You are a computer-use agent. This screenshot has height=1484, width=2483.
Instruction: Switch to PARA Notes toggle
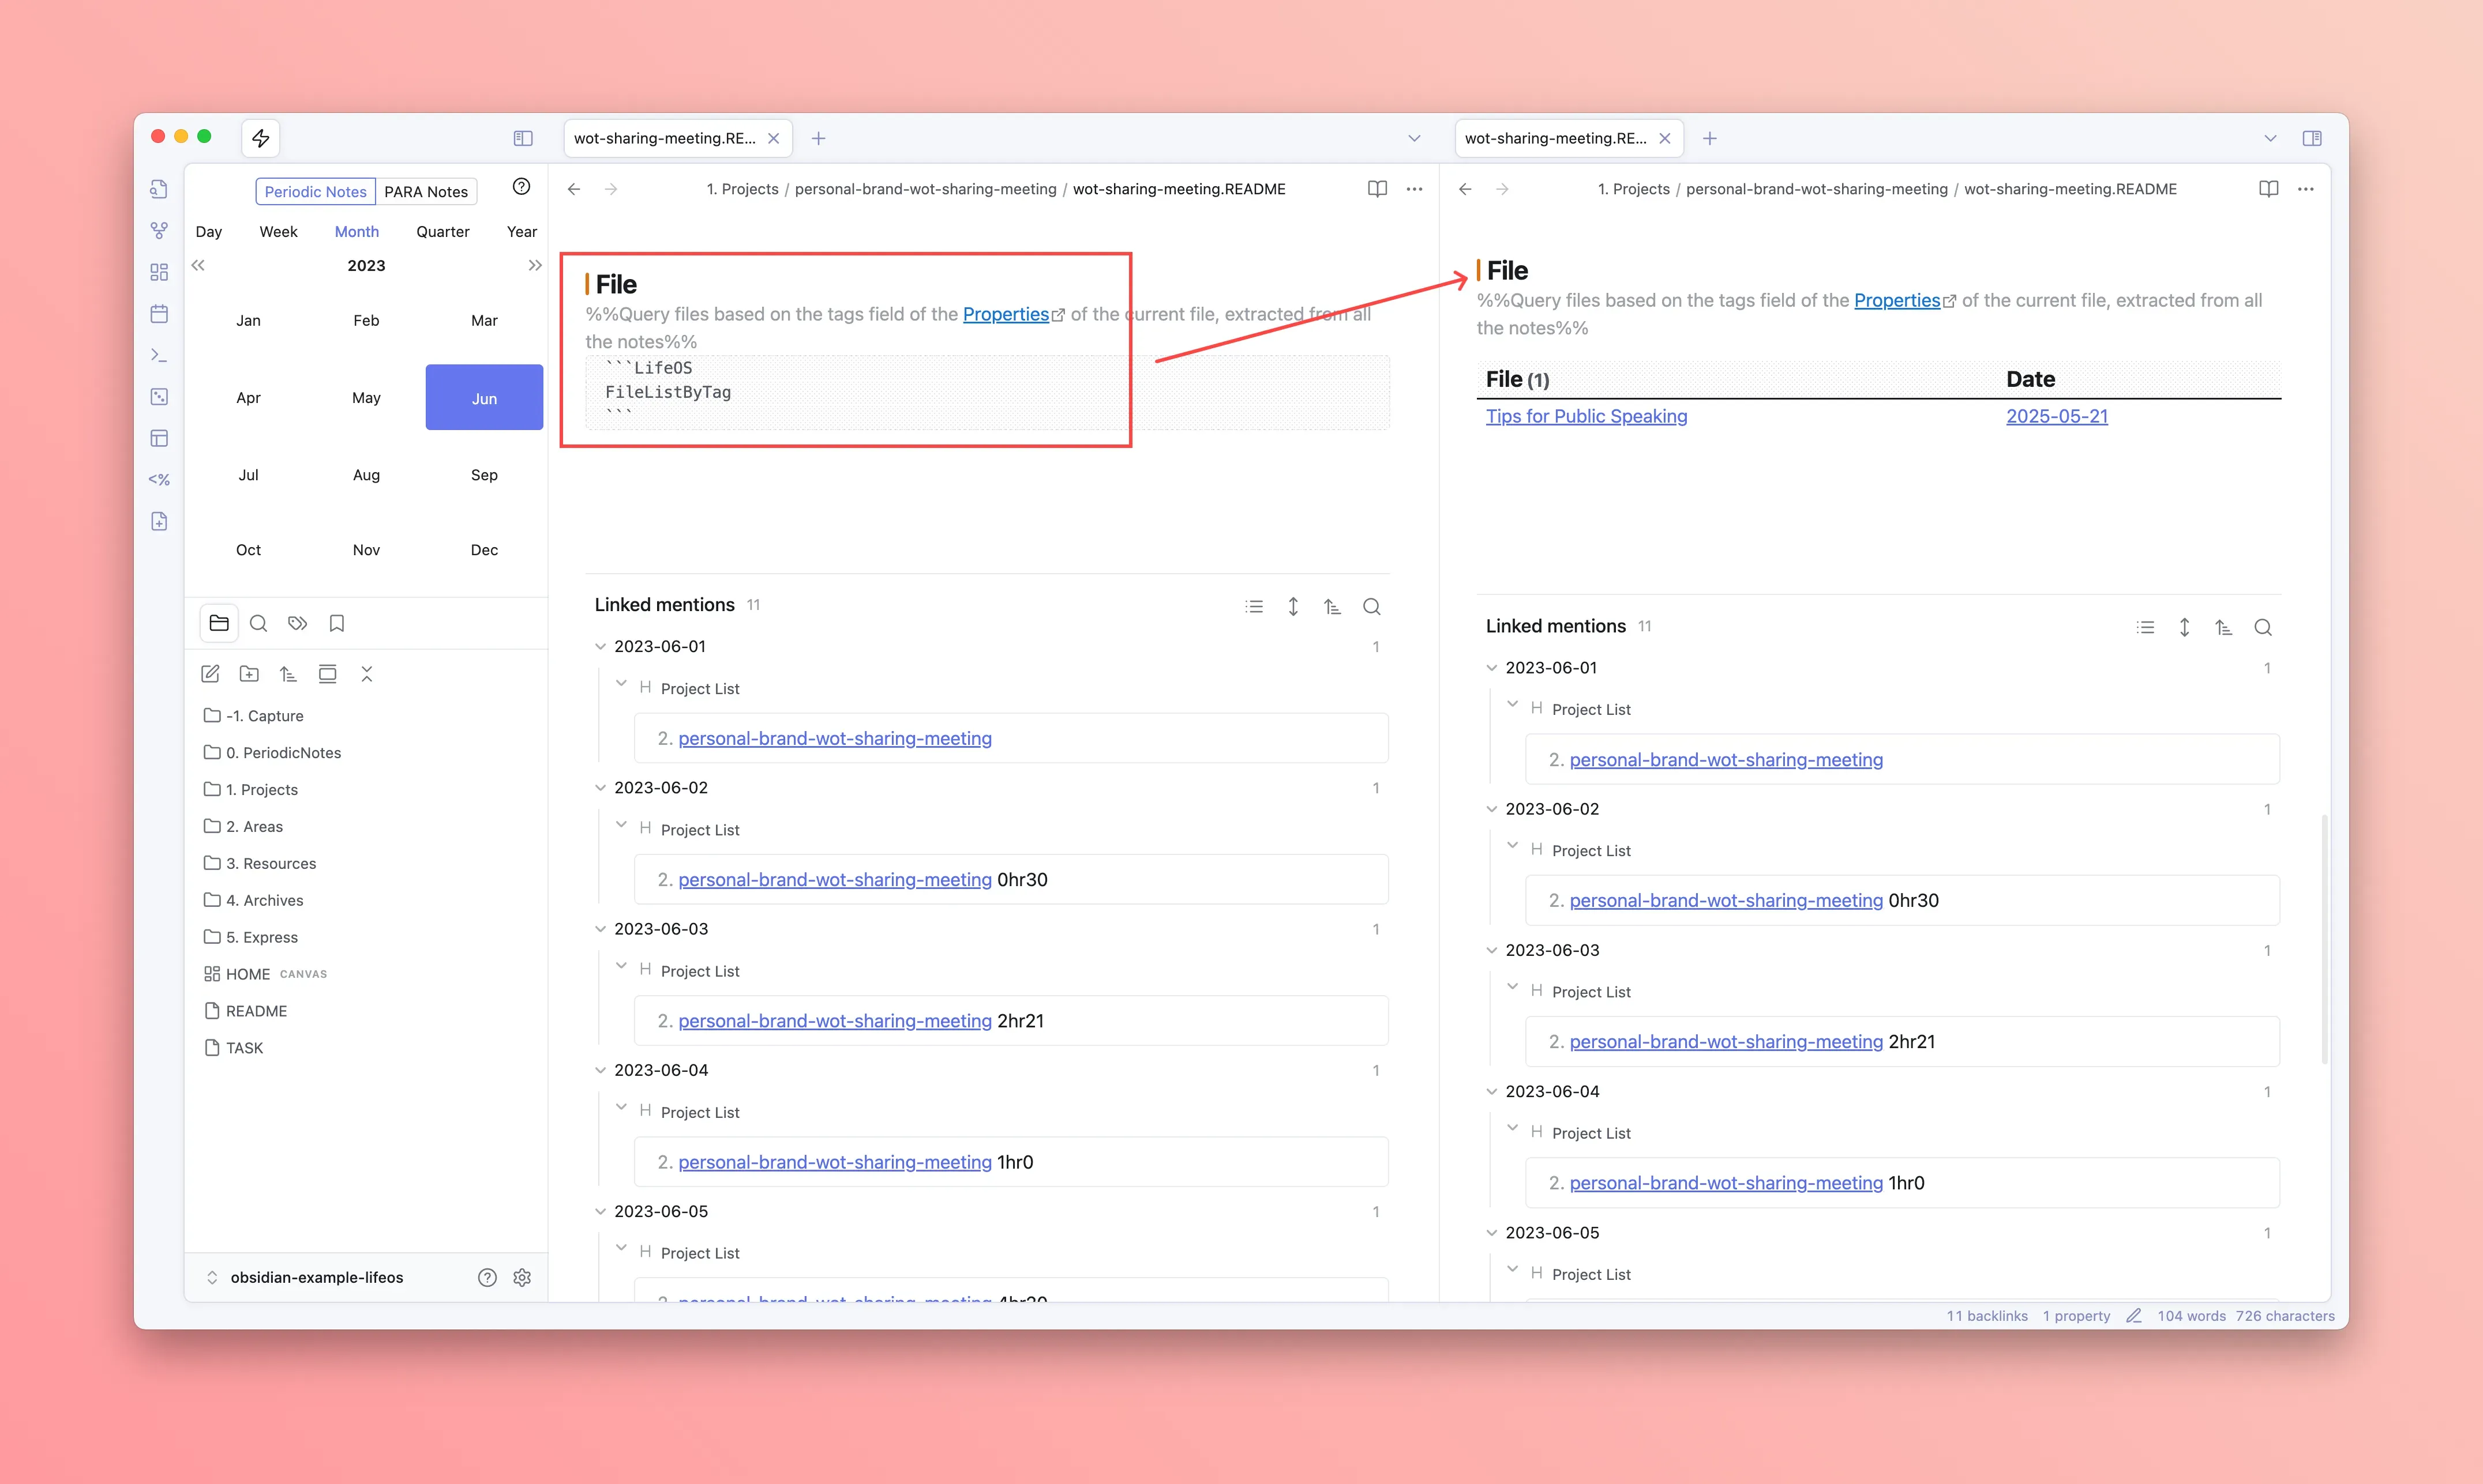425,192
